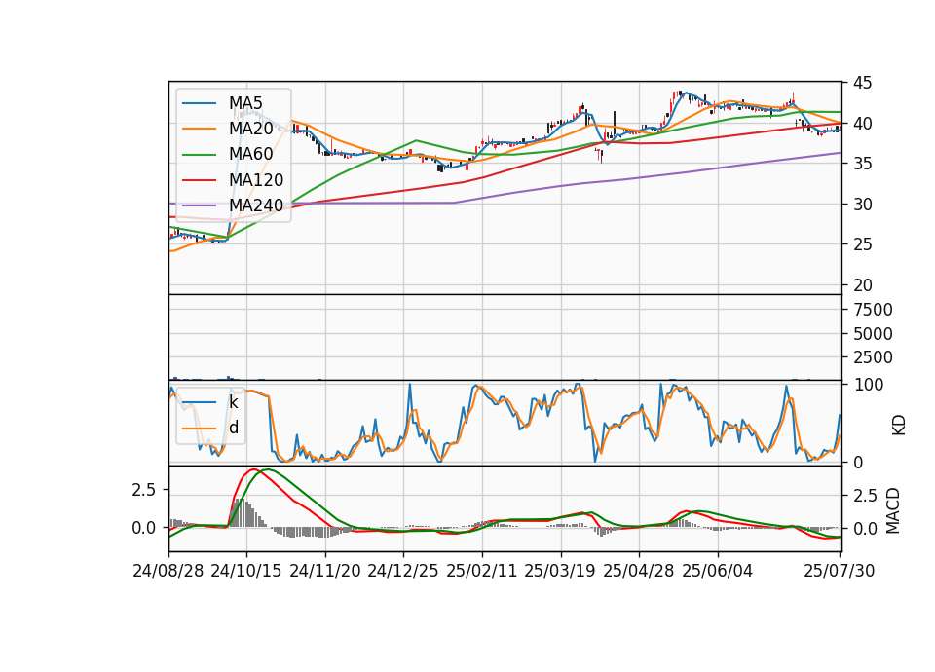Click the left-side 2.5 MACD axis label
The width and height of the screenshot is (935, 672).
[x=143, y=490]
